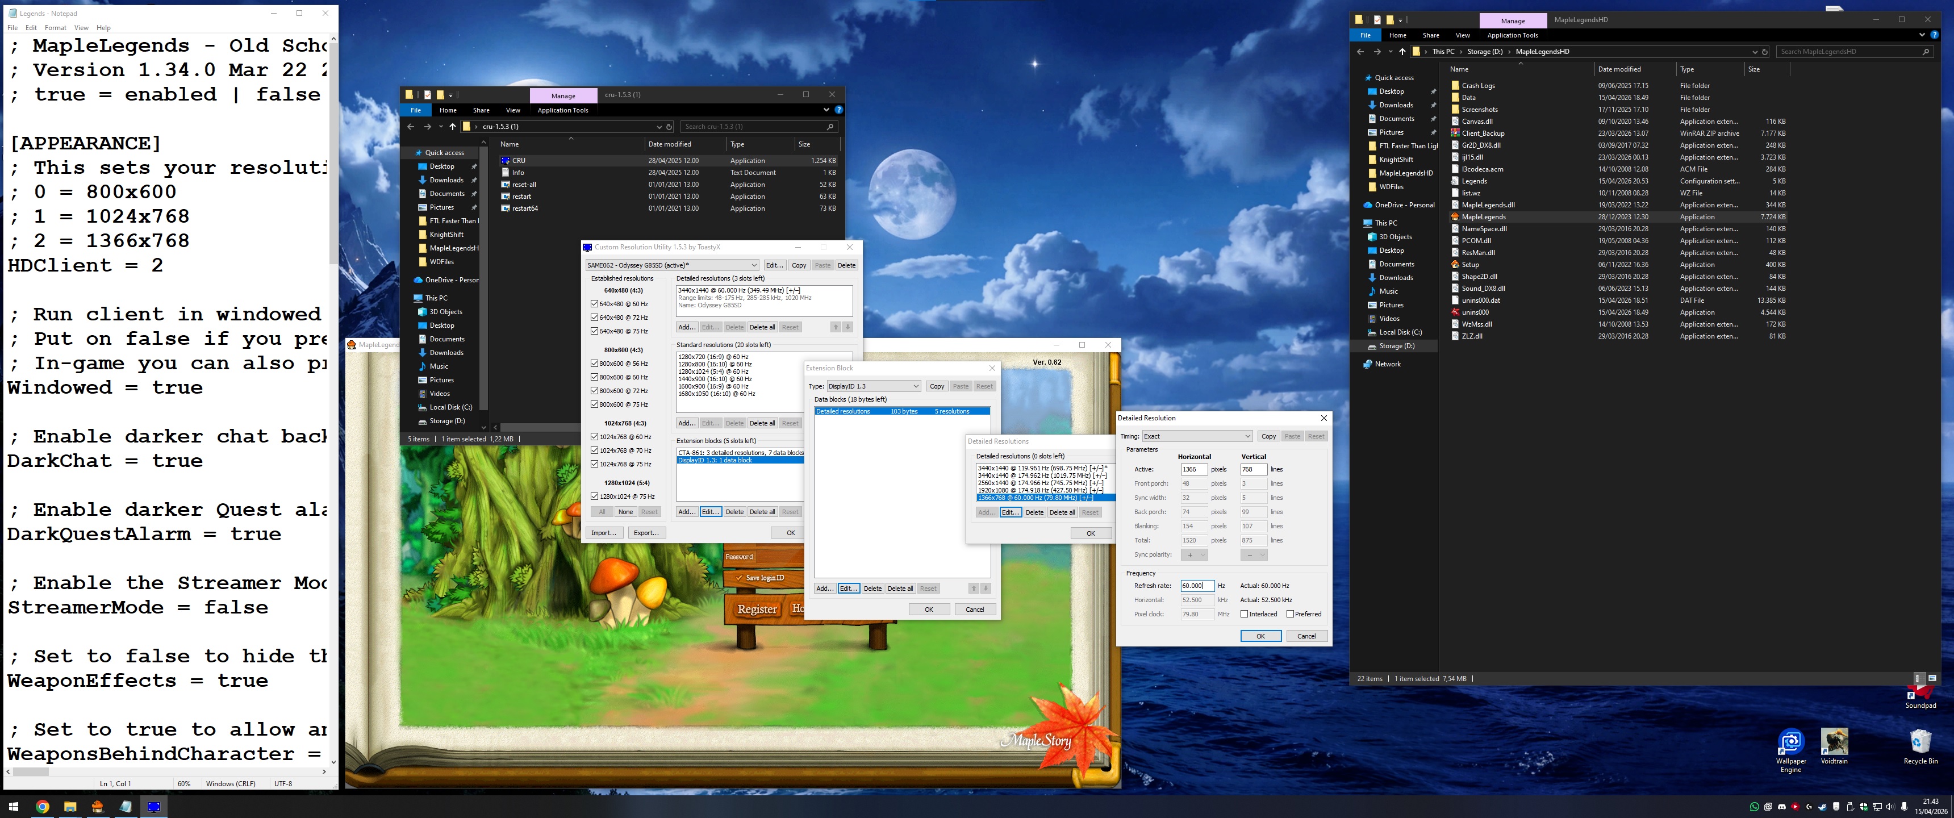Click Copy button in Detailed Resolution dialog
The height and width of the screenshot is (818, 1954).
(1268, 436)
